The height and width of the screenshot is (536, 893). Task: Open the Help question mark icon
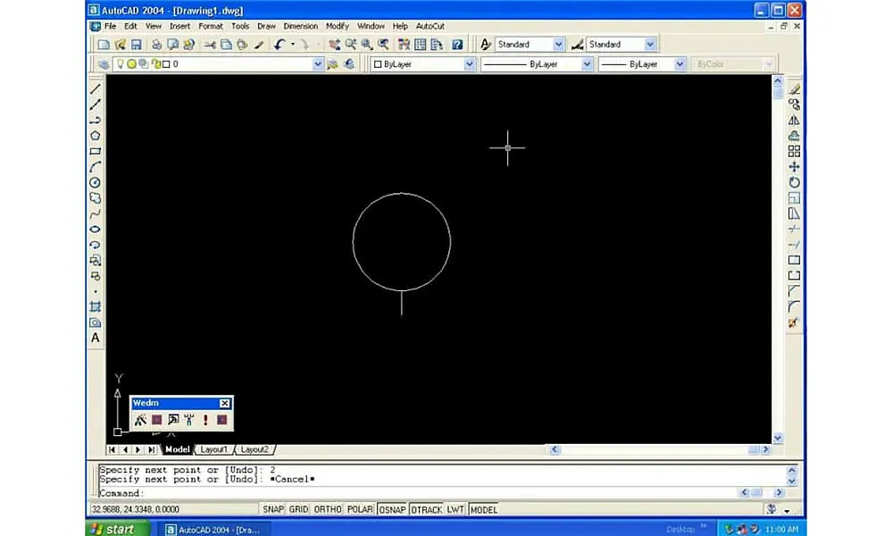pyautogui.click(x=456, y=45)
